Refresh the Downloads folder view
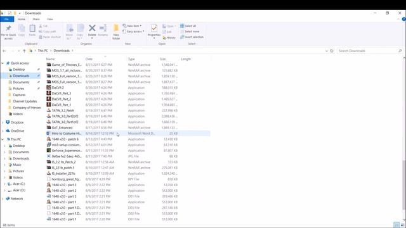 (332, 51)
